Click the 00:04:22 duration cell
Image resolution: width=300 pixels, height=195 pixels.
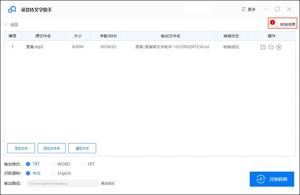click(108, 47)
